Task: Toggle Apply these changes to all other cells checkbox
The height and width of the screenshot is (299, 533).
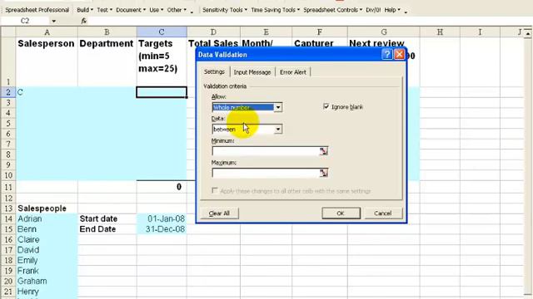Action: click(215, 190)
